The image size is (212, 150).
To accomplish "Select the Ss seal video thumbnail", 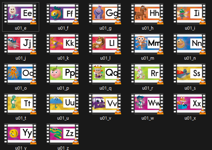I will [189, 74].
